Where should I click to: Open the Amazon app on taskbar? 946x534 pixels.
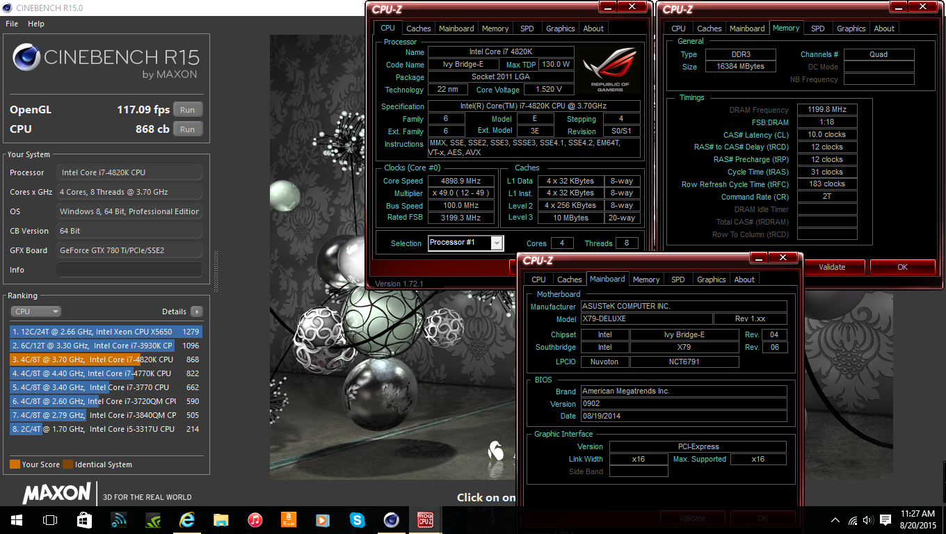[289, 520]
